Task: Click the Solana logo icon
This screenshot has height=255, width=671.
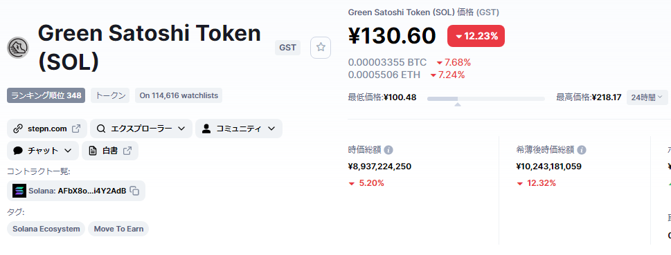Action: 19,191
